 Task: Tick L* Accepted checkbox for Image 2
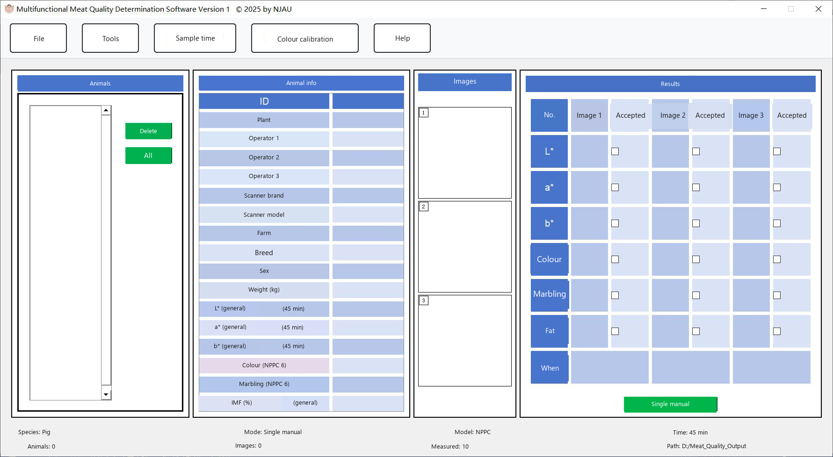[x=696, y=151]
